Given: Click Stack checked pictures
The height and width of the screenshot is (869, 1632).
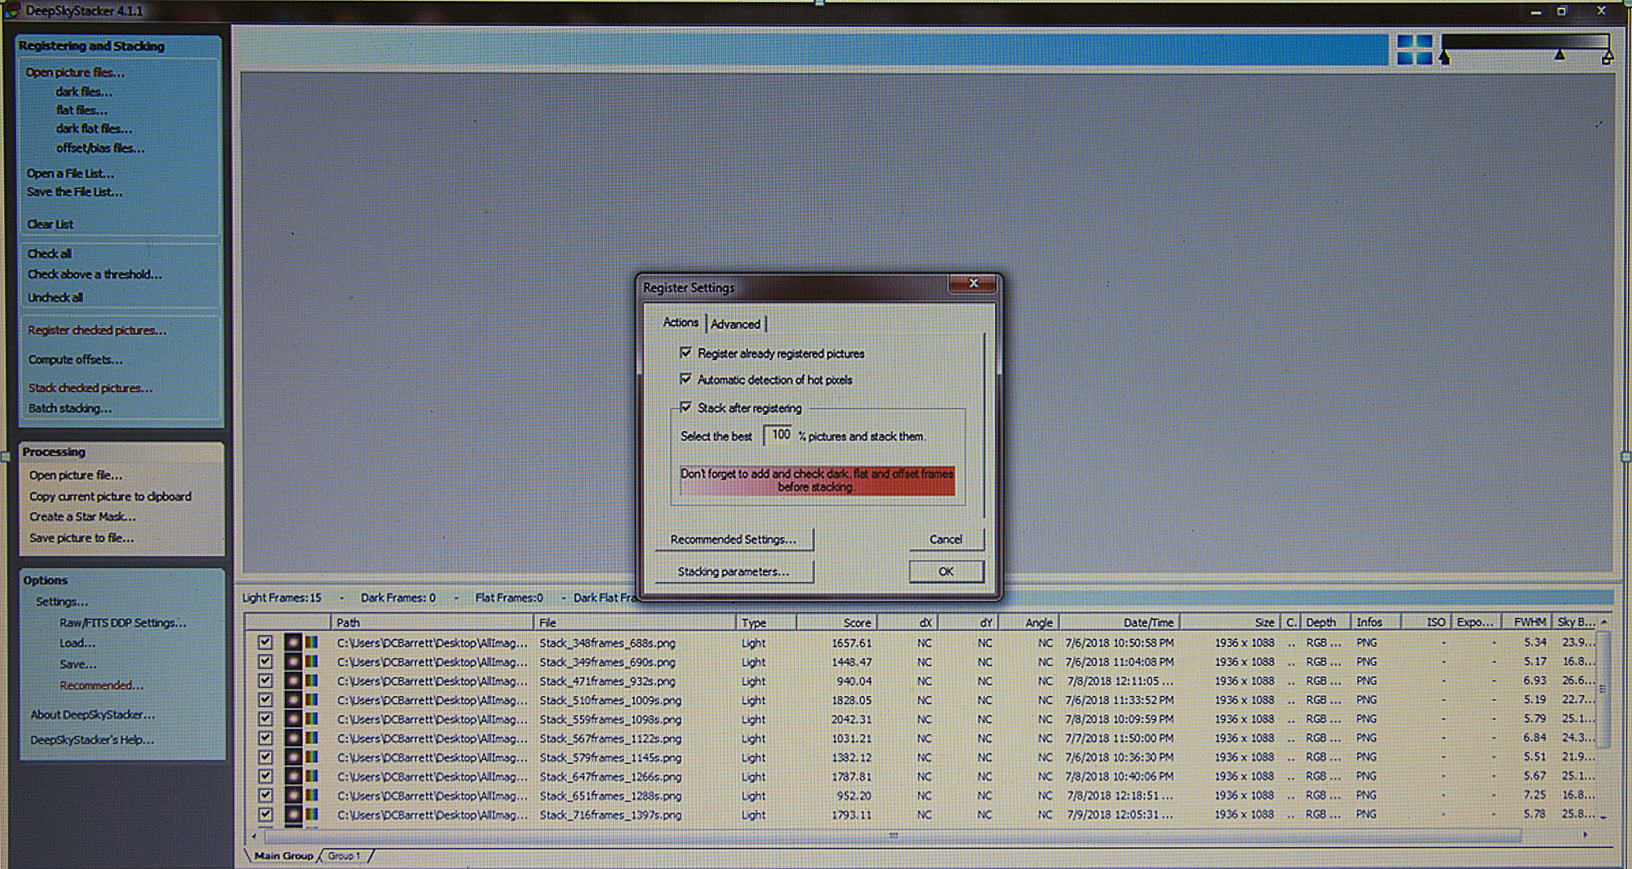Looking at the screenshot, I should coord(91,388).
